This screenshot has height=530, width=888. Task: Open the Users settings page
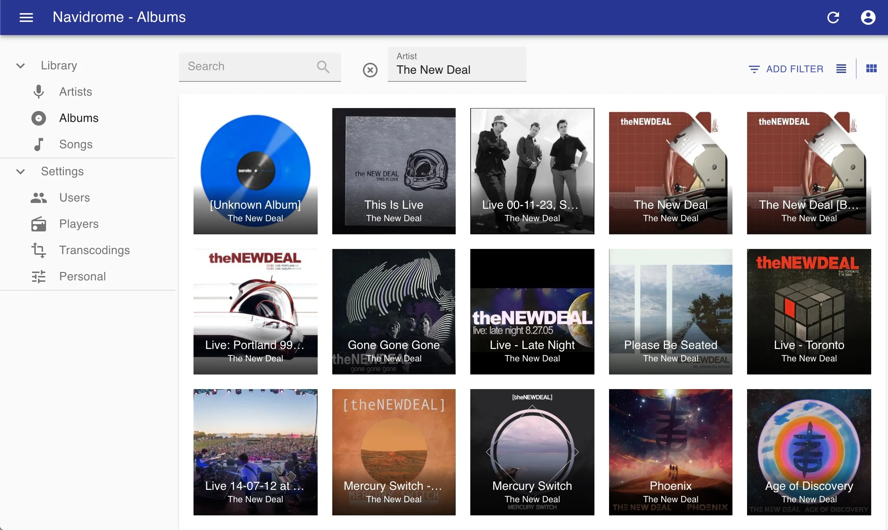[74, 197]
